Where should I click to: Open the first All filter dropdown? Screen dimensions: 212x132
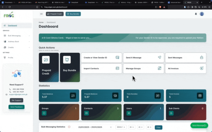tap(132, 127)
